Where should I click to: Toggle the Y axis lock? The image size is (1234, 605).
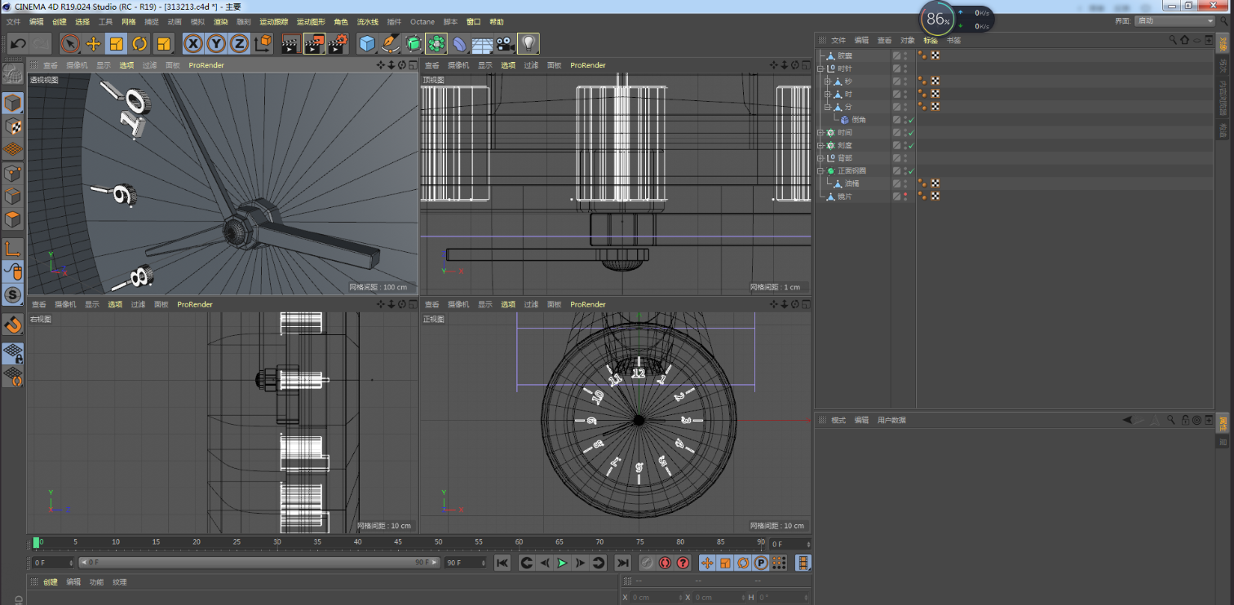pos(216,43)
